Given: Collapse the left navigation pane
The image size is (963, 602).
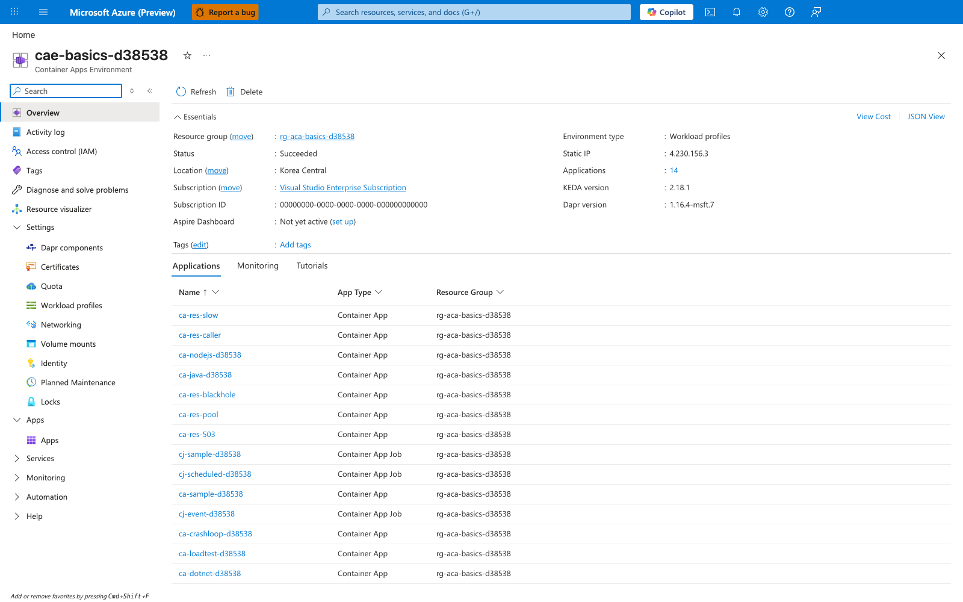Looking at the screenshot, I should point(150,91).
